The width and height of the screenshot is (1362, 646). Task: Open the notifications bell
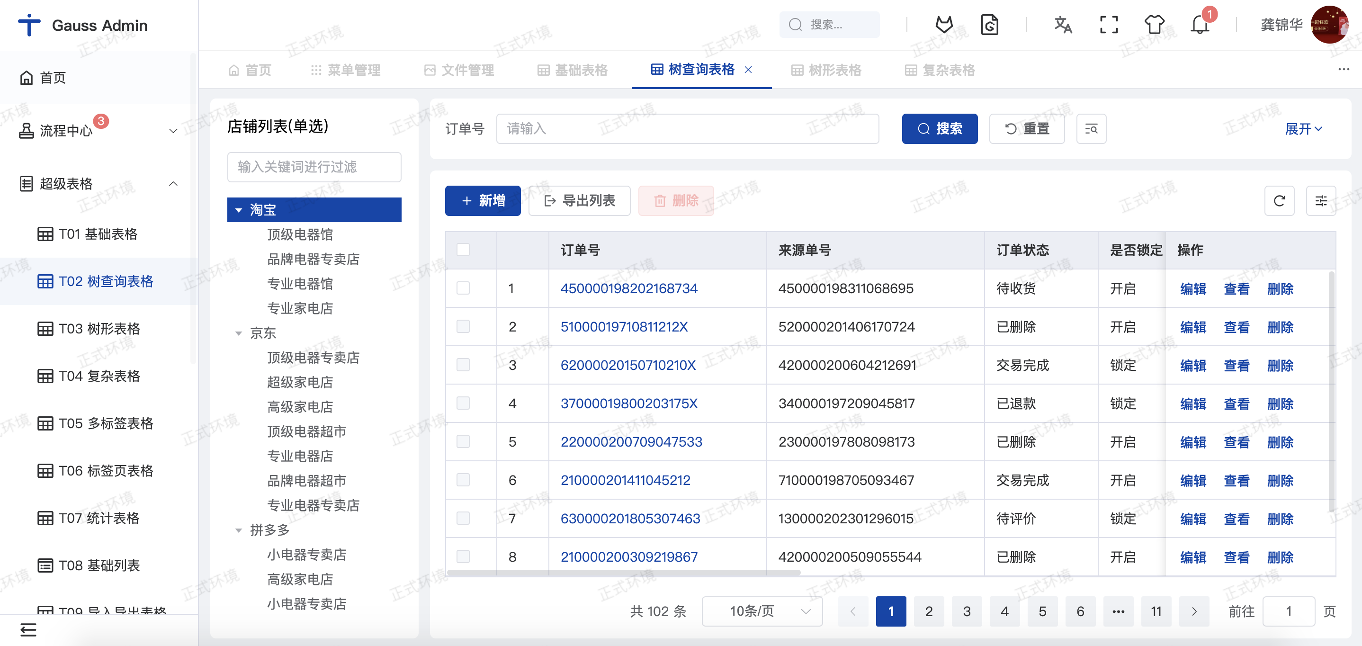point(1199,25)
